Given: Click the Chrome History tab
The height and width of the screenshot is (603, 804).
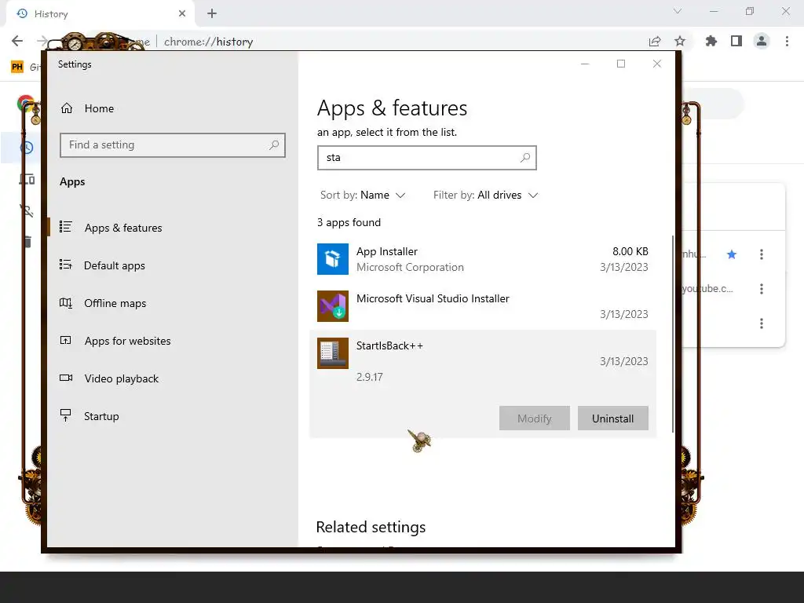Looking at the screenshot, I should click(x=100, y=14).
